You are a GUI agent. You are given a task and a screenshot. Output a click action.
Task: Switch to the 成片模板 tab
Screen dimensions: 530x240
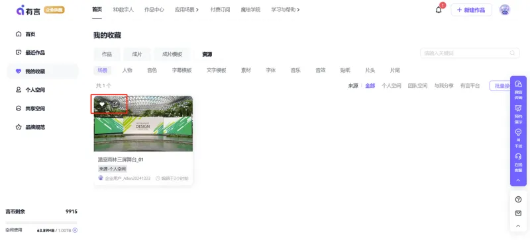172,54
